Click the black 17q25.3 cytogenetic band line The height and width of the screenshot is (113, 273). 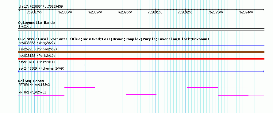[x=141, y=30]
